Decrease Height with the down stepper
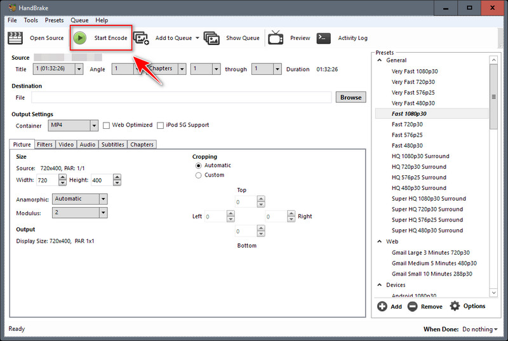Viewport: 508px width, 341px height. [x=117, y=183]
